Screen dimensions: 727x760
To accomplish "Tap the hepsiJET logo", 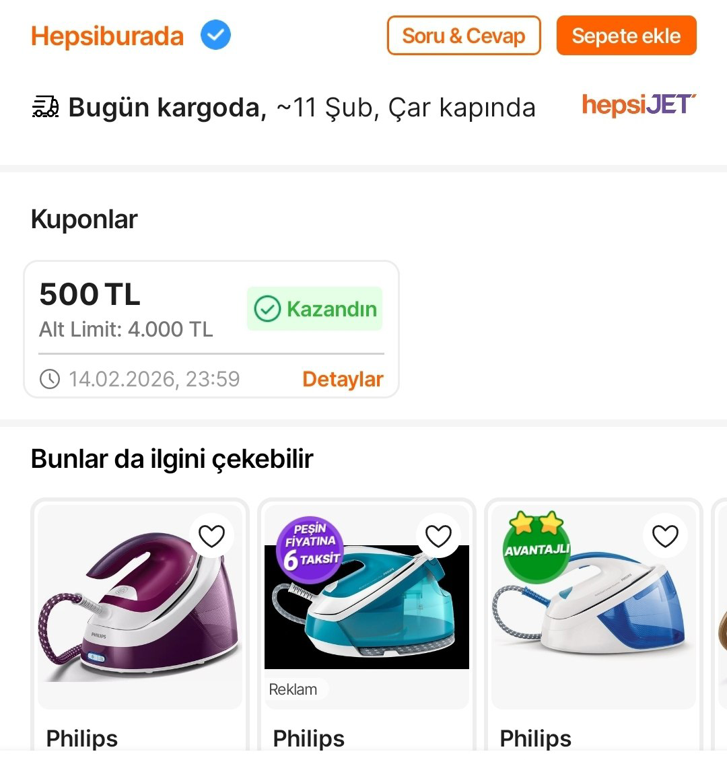I will click(638, 105).
